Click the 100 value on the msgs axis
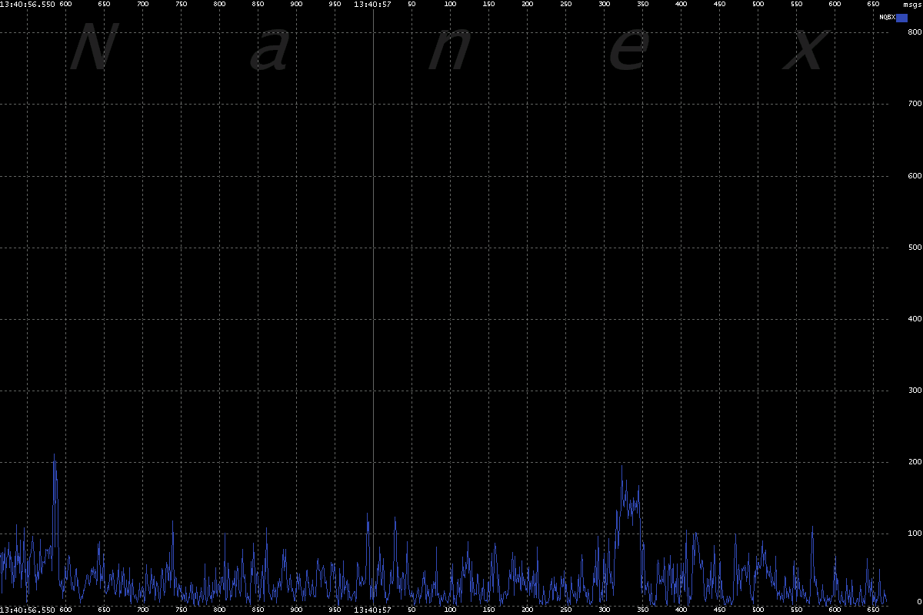This screenshot has height=615, width=923. 915,534
